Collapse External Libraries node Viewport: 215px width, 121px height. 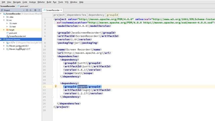click(x=1, y=39)
